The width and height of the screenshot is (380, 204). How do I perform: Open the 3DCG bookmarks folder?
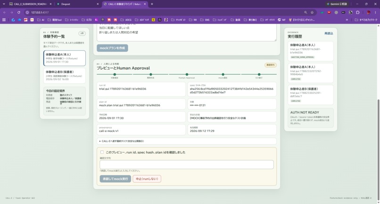[126, 20]
